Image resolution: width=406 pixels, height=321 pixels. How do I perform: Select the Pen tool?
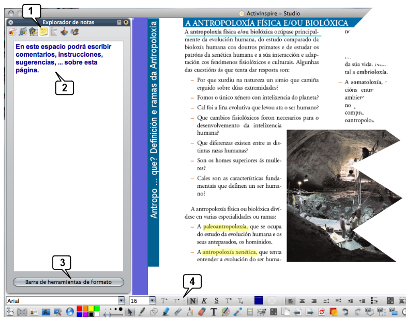[x=142, y=312]
